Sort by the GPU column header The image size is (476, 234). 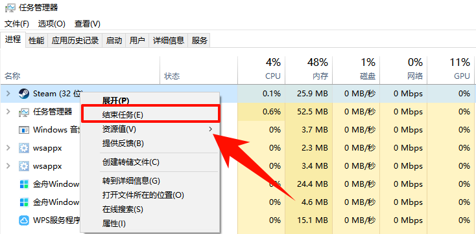tap(451, 70)
